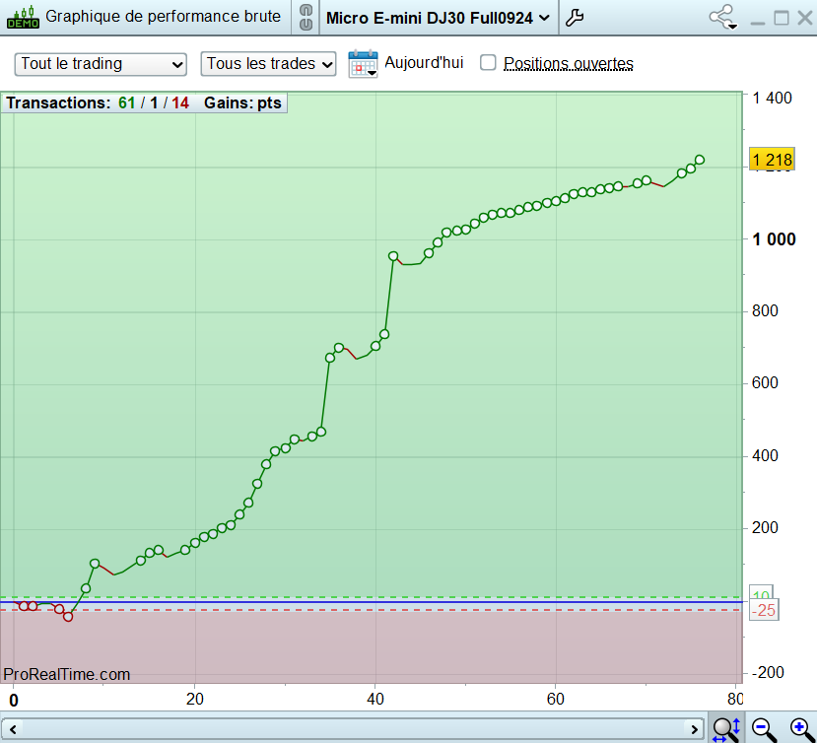Click the horizontal scrollbar track
The width and height of the screenshot is (817, 743).
pyautogui.click(x=353, y=729)
